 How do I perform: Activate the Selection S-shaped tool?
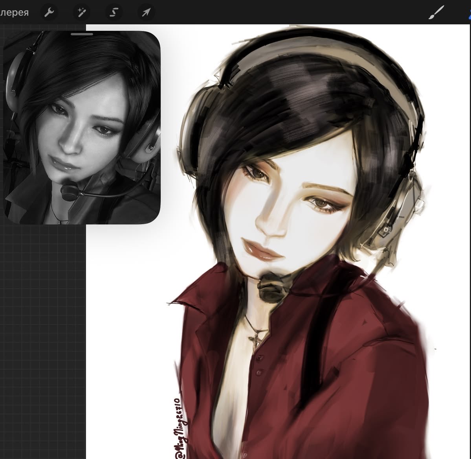pyautogui.click(x=114, y=12)
